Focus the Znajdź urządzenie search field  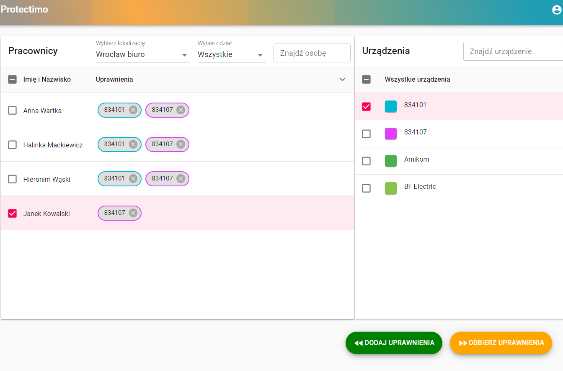[513, 51]
